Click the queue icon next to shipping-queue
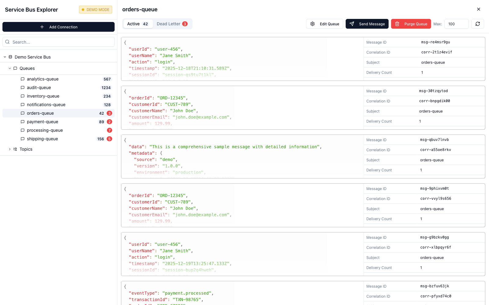The width and height of the screenshot is (489, 305). point(22,139)
